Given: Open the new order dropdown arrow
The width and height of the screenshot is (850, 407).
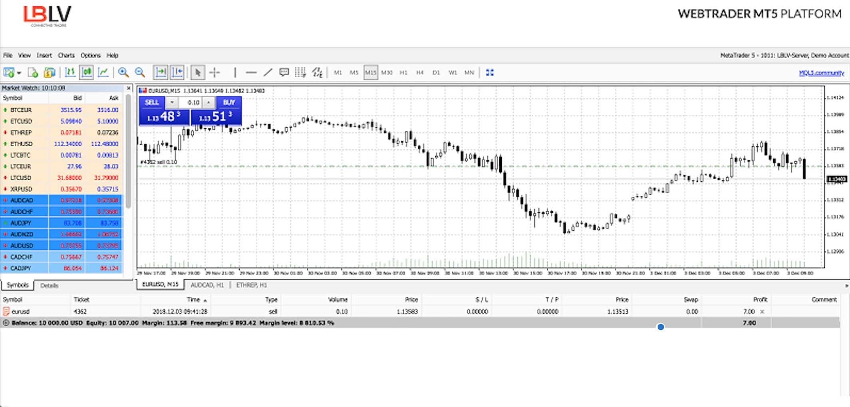Looking at the screenshot, I should click(x=19, y=73).
